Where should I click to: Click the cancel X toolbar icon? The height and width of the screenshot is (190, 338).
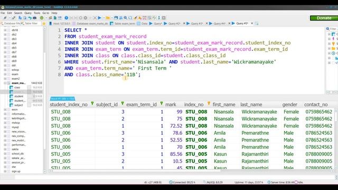click(95, 18)
